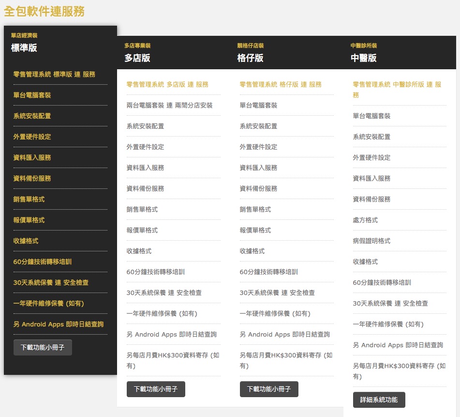
Task: Click 兩台電腦套裝 連 兩間分店安裝 item
Action: click(x=169, y=105)
